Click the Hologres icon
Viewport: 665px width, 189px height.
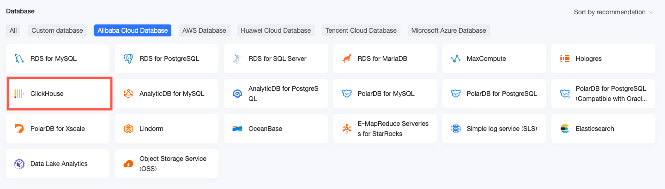pos(565,59)
